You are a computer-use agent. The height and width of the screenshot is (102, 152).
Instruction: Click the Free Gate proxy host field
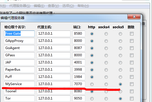(x=54, y=34)
